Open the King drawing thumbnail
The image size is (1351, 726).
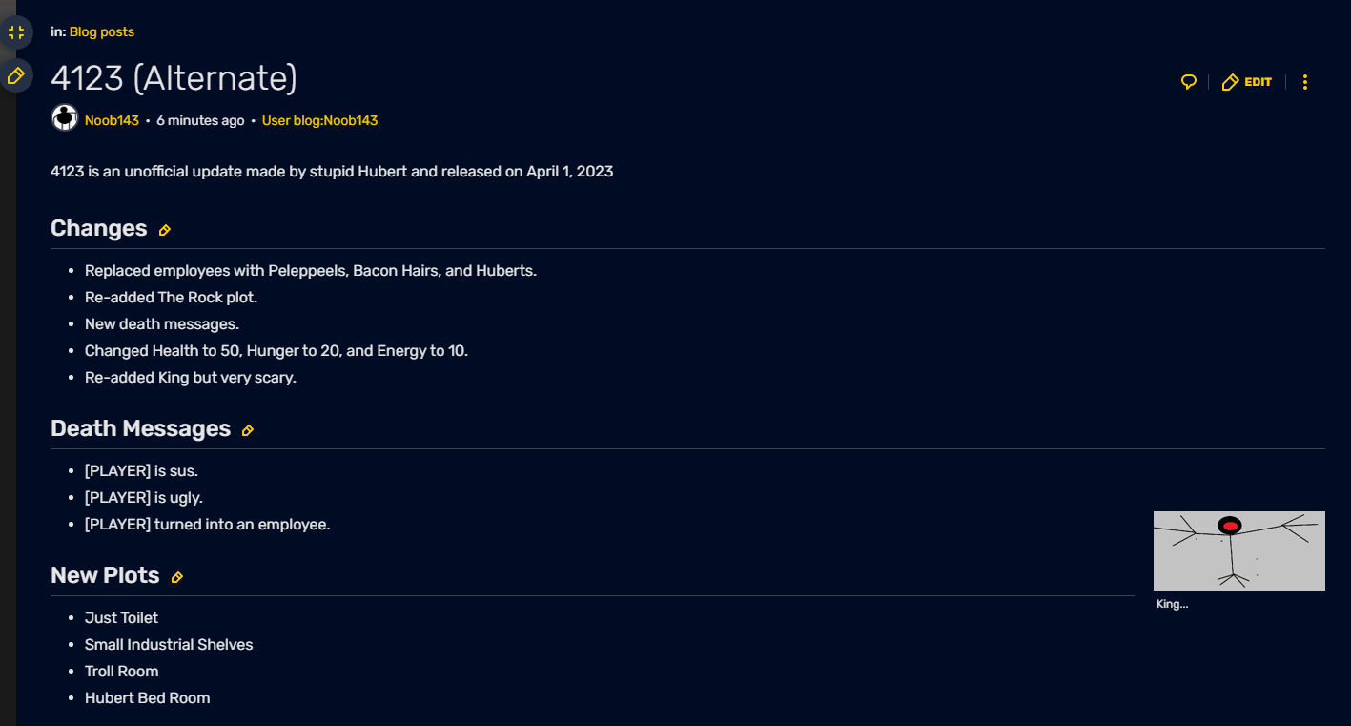1238,550
